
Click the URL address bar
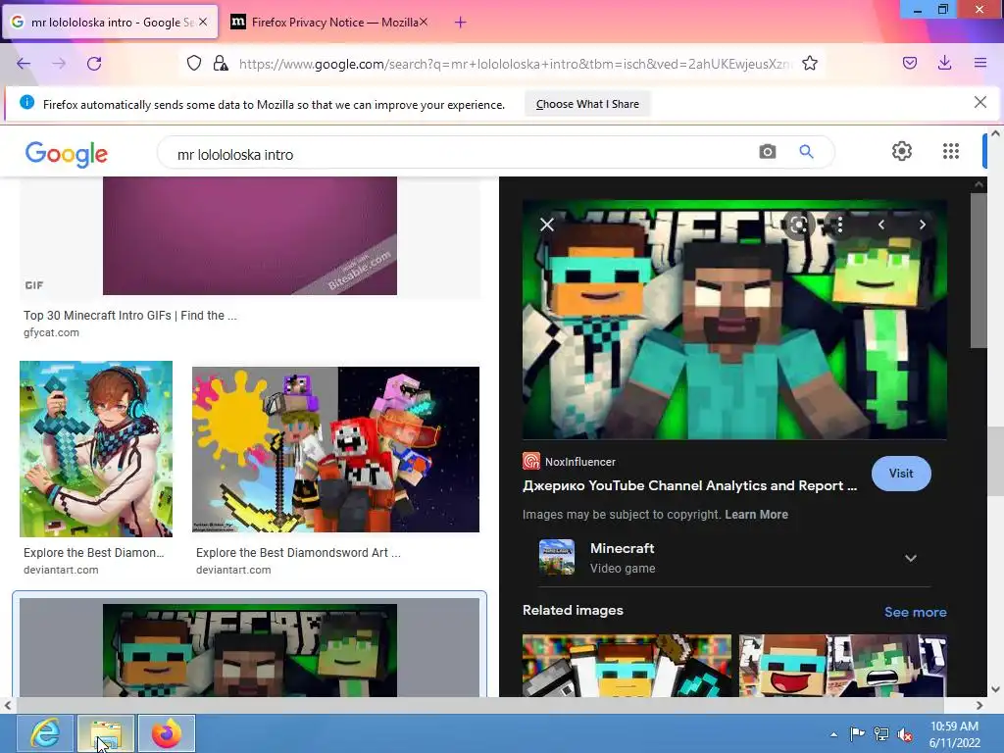pyautogui.click(x=516, y=64)
